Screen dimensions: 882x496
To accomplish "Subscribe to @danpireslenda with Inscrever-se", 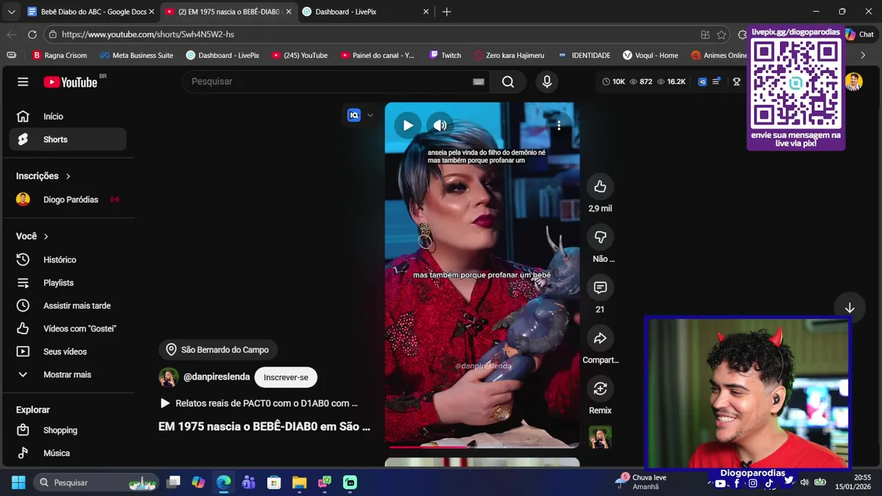I will click(x=286, y=378).
